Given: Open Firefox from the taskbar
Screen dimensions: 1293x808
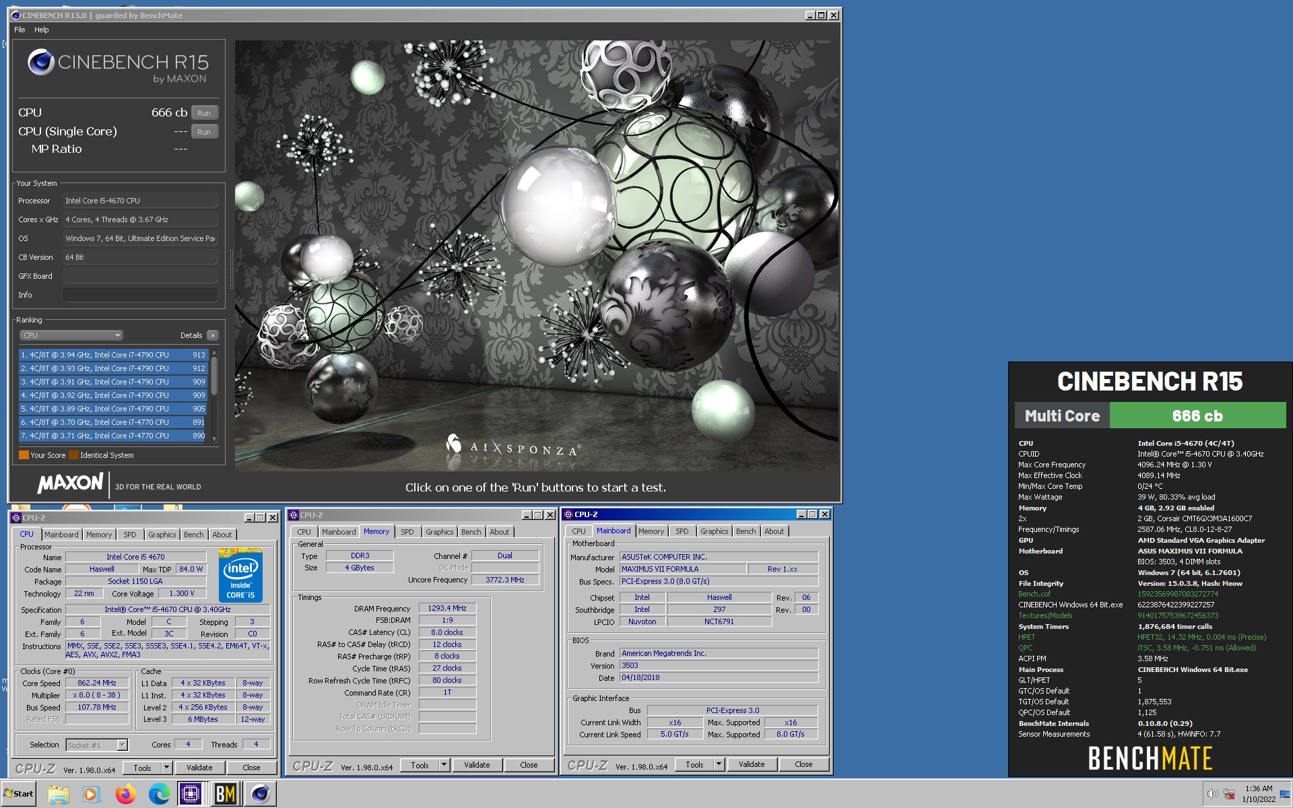Looking at the screenshot, I should coord(125,795).
